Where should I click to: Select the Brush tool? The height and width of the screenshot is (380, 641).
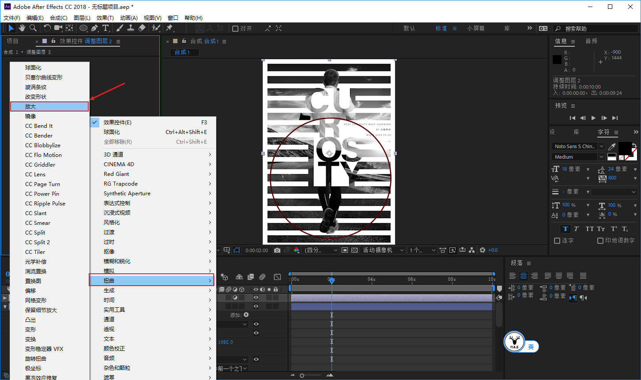click(120, 28)
